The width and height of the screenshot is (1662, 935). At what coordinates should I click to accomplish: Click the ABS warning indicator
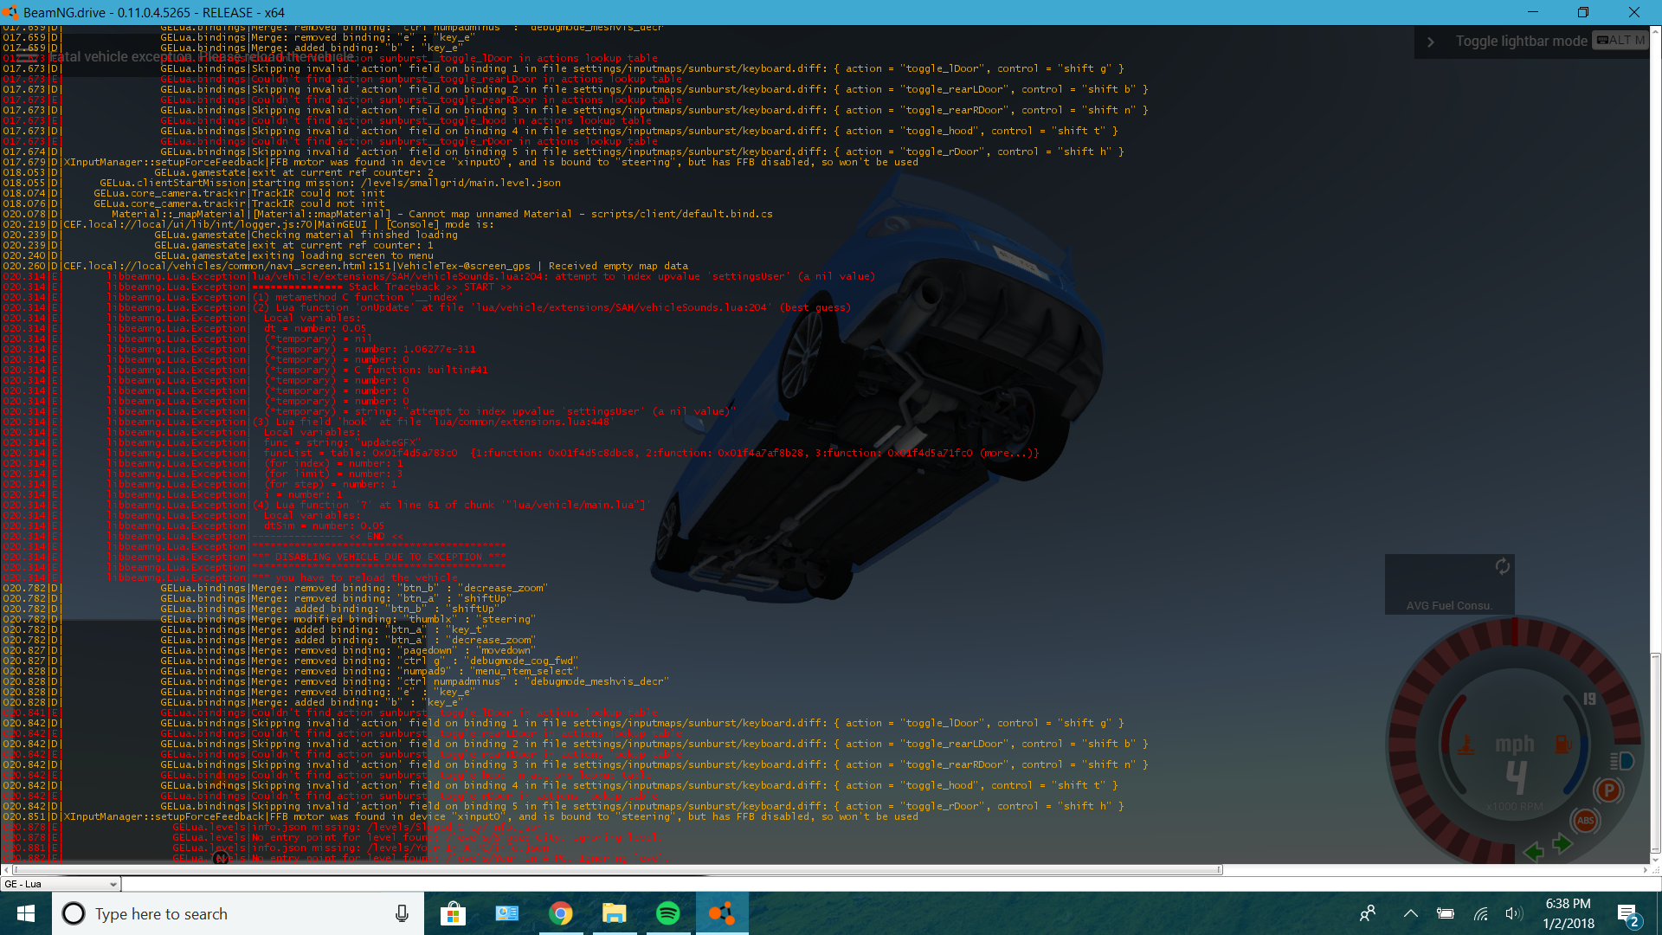coord(1585,821)
